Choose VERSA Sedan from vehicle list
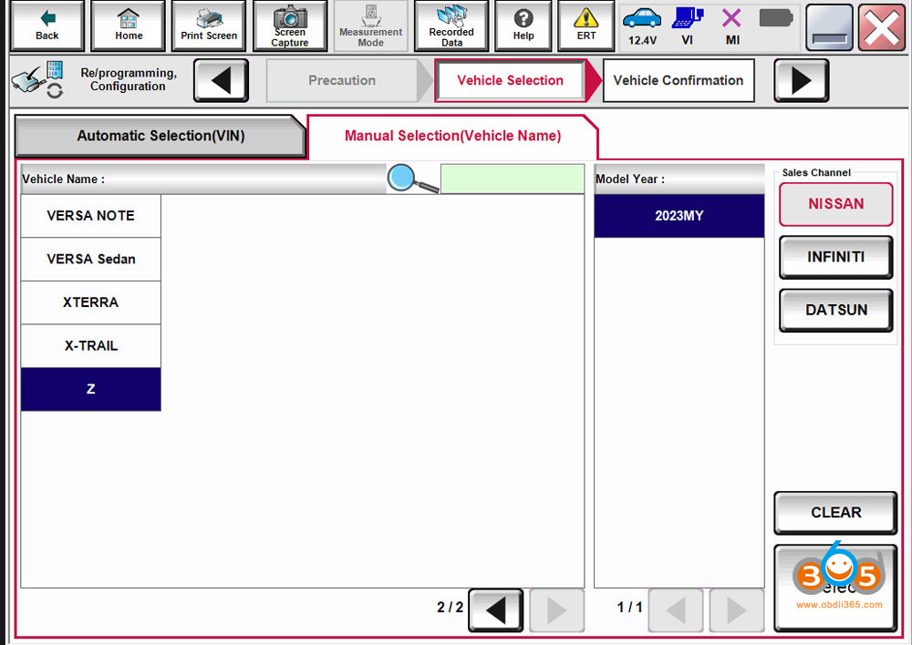 pos(90,259)
